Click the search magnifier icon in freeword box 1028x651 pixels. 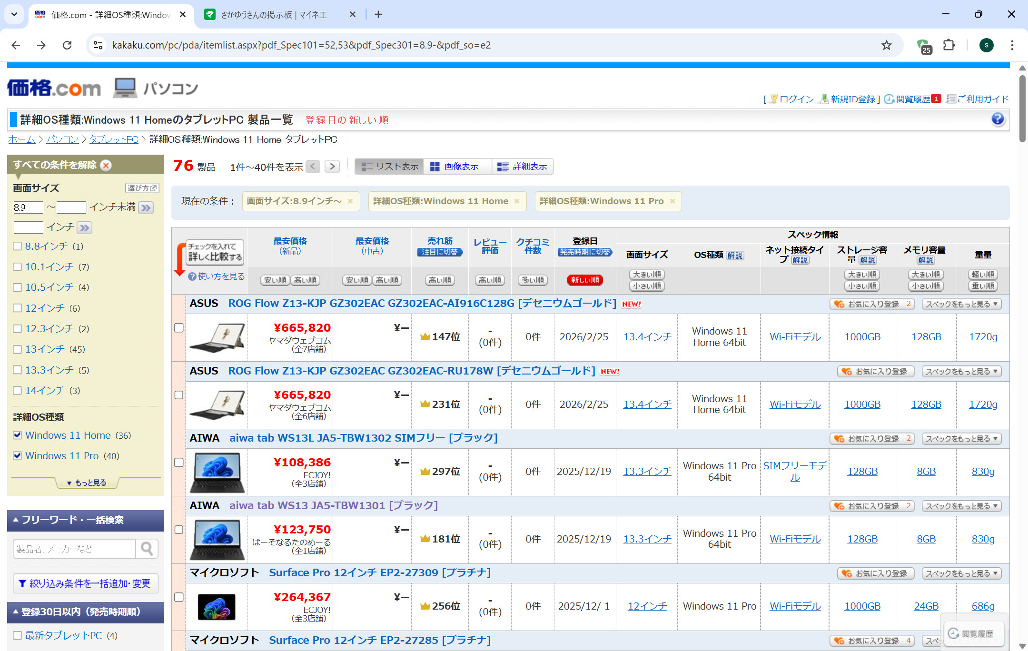147,549
